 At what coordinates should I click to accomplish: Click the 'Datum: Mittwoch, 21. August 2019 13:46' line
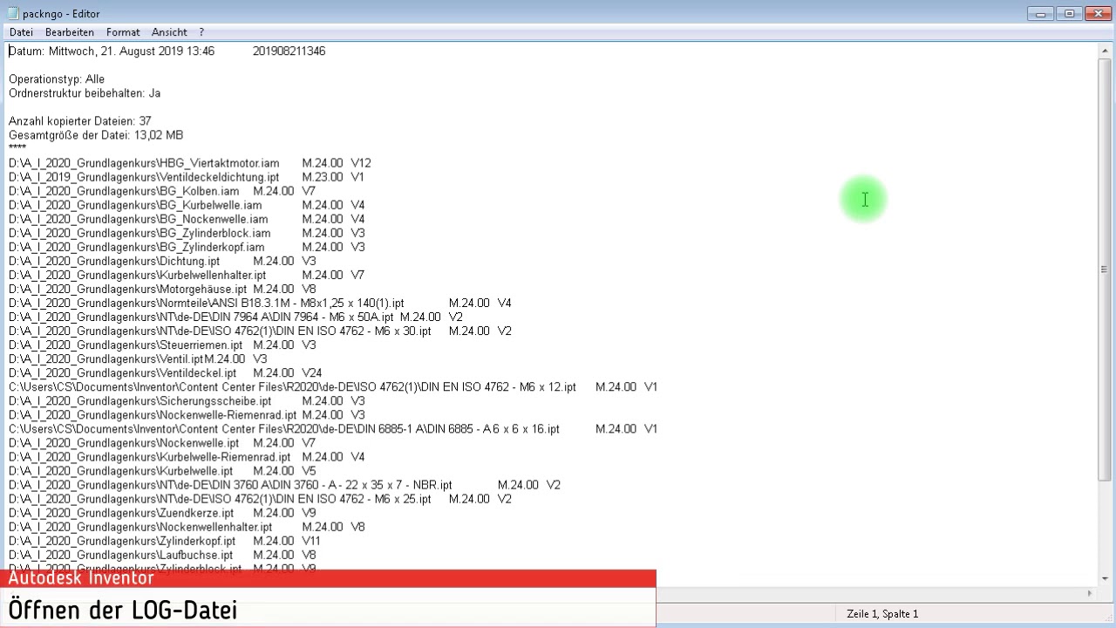point(112,51)
